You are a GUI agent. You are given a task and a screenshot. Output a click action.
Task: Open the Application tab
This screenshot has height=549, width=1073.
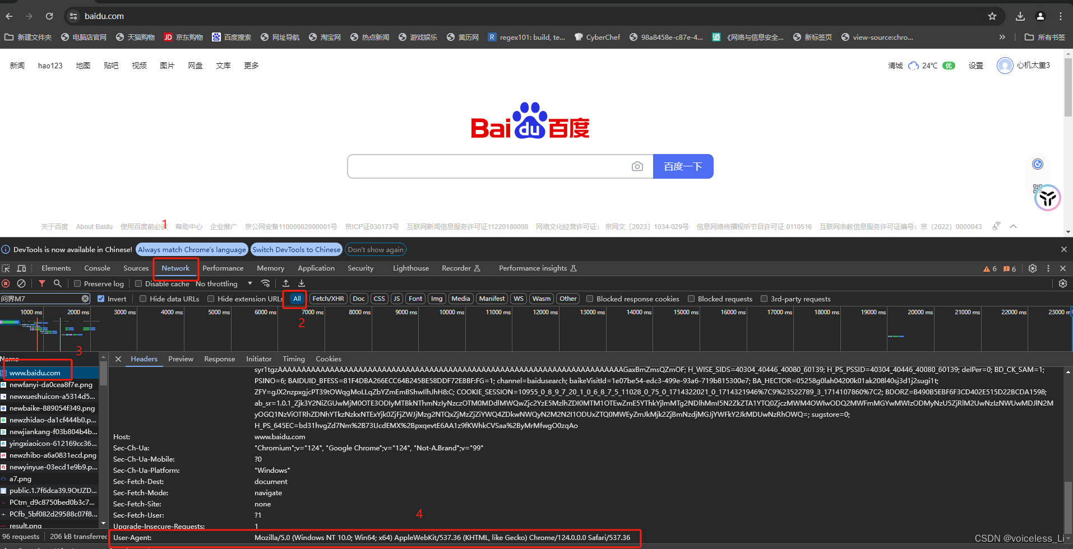click(x=316, y=268)
